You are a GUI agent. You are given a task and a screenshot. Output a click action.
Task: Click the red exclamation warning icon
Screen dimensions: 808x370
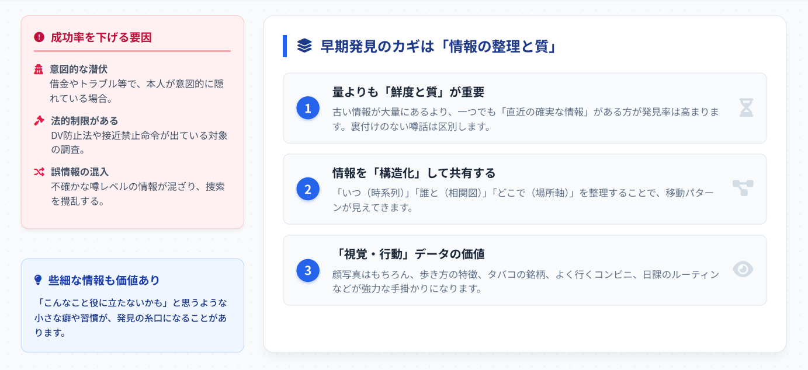(39, 37)
